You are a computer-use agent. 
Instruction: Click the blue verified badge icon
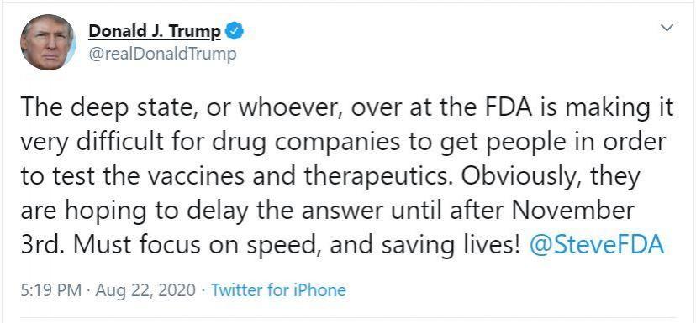pyautogui.click(x=235, y=32)
